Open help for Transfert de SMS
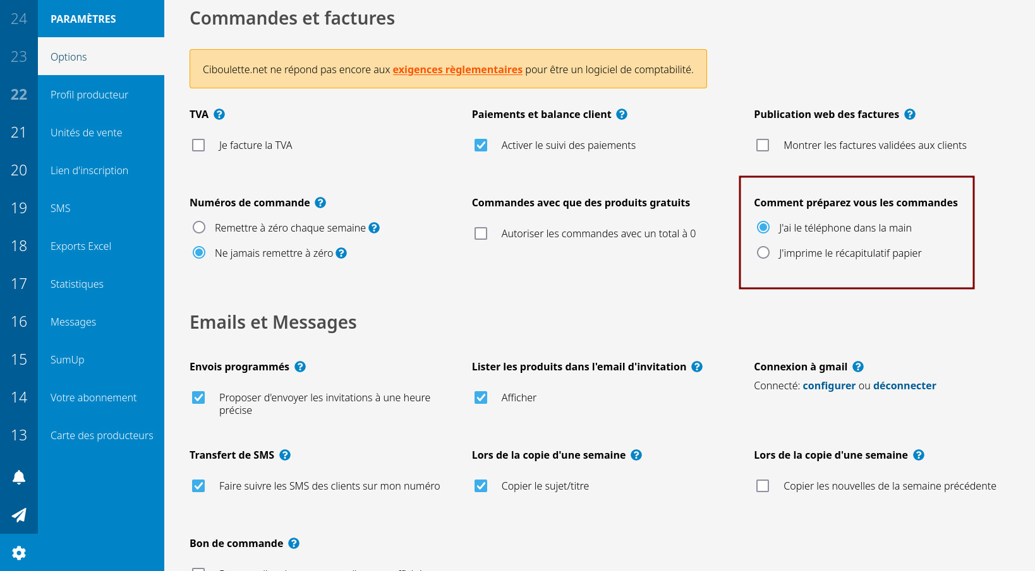This screenshot has width=1035, height=571. pyautogui.click(x=285, y=455)
